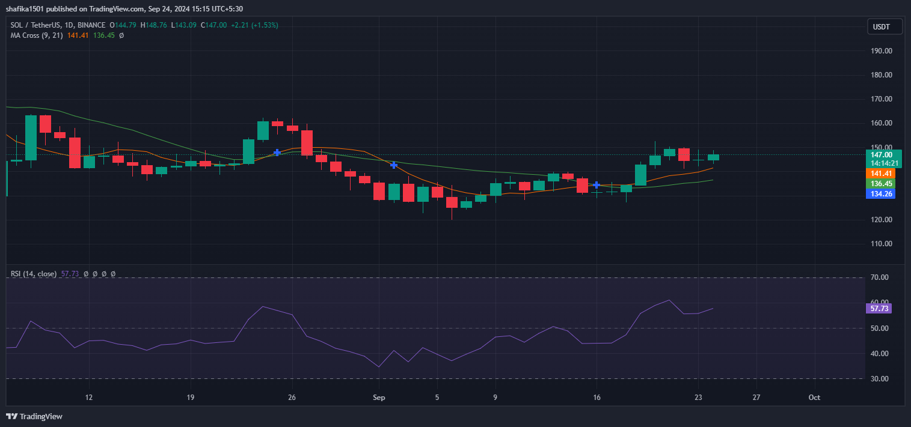Screen dimensions: 911x427
Task: Click the TradingView logo in the bottom corner
Action: [33, 416]
